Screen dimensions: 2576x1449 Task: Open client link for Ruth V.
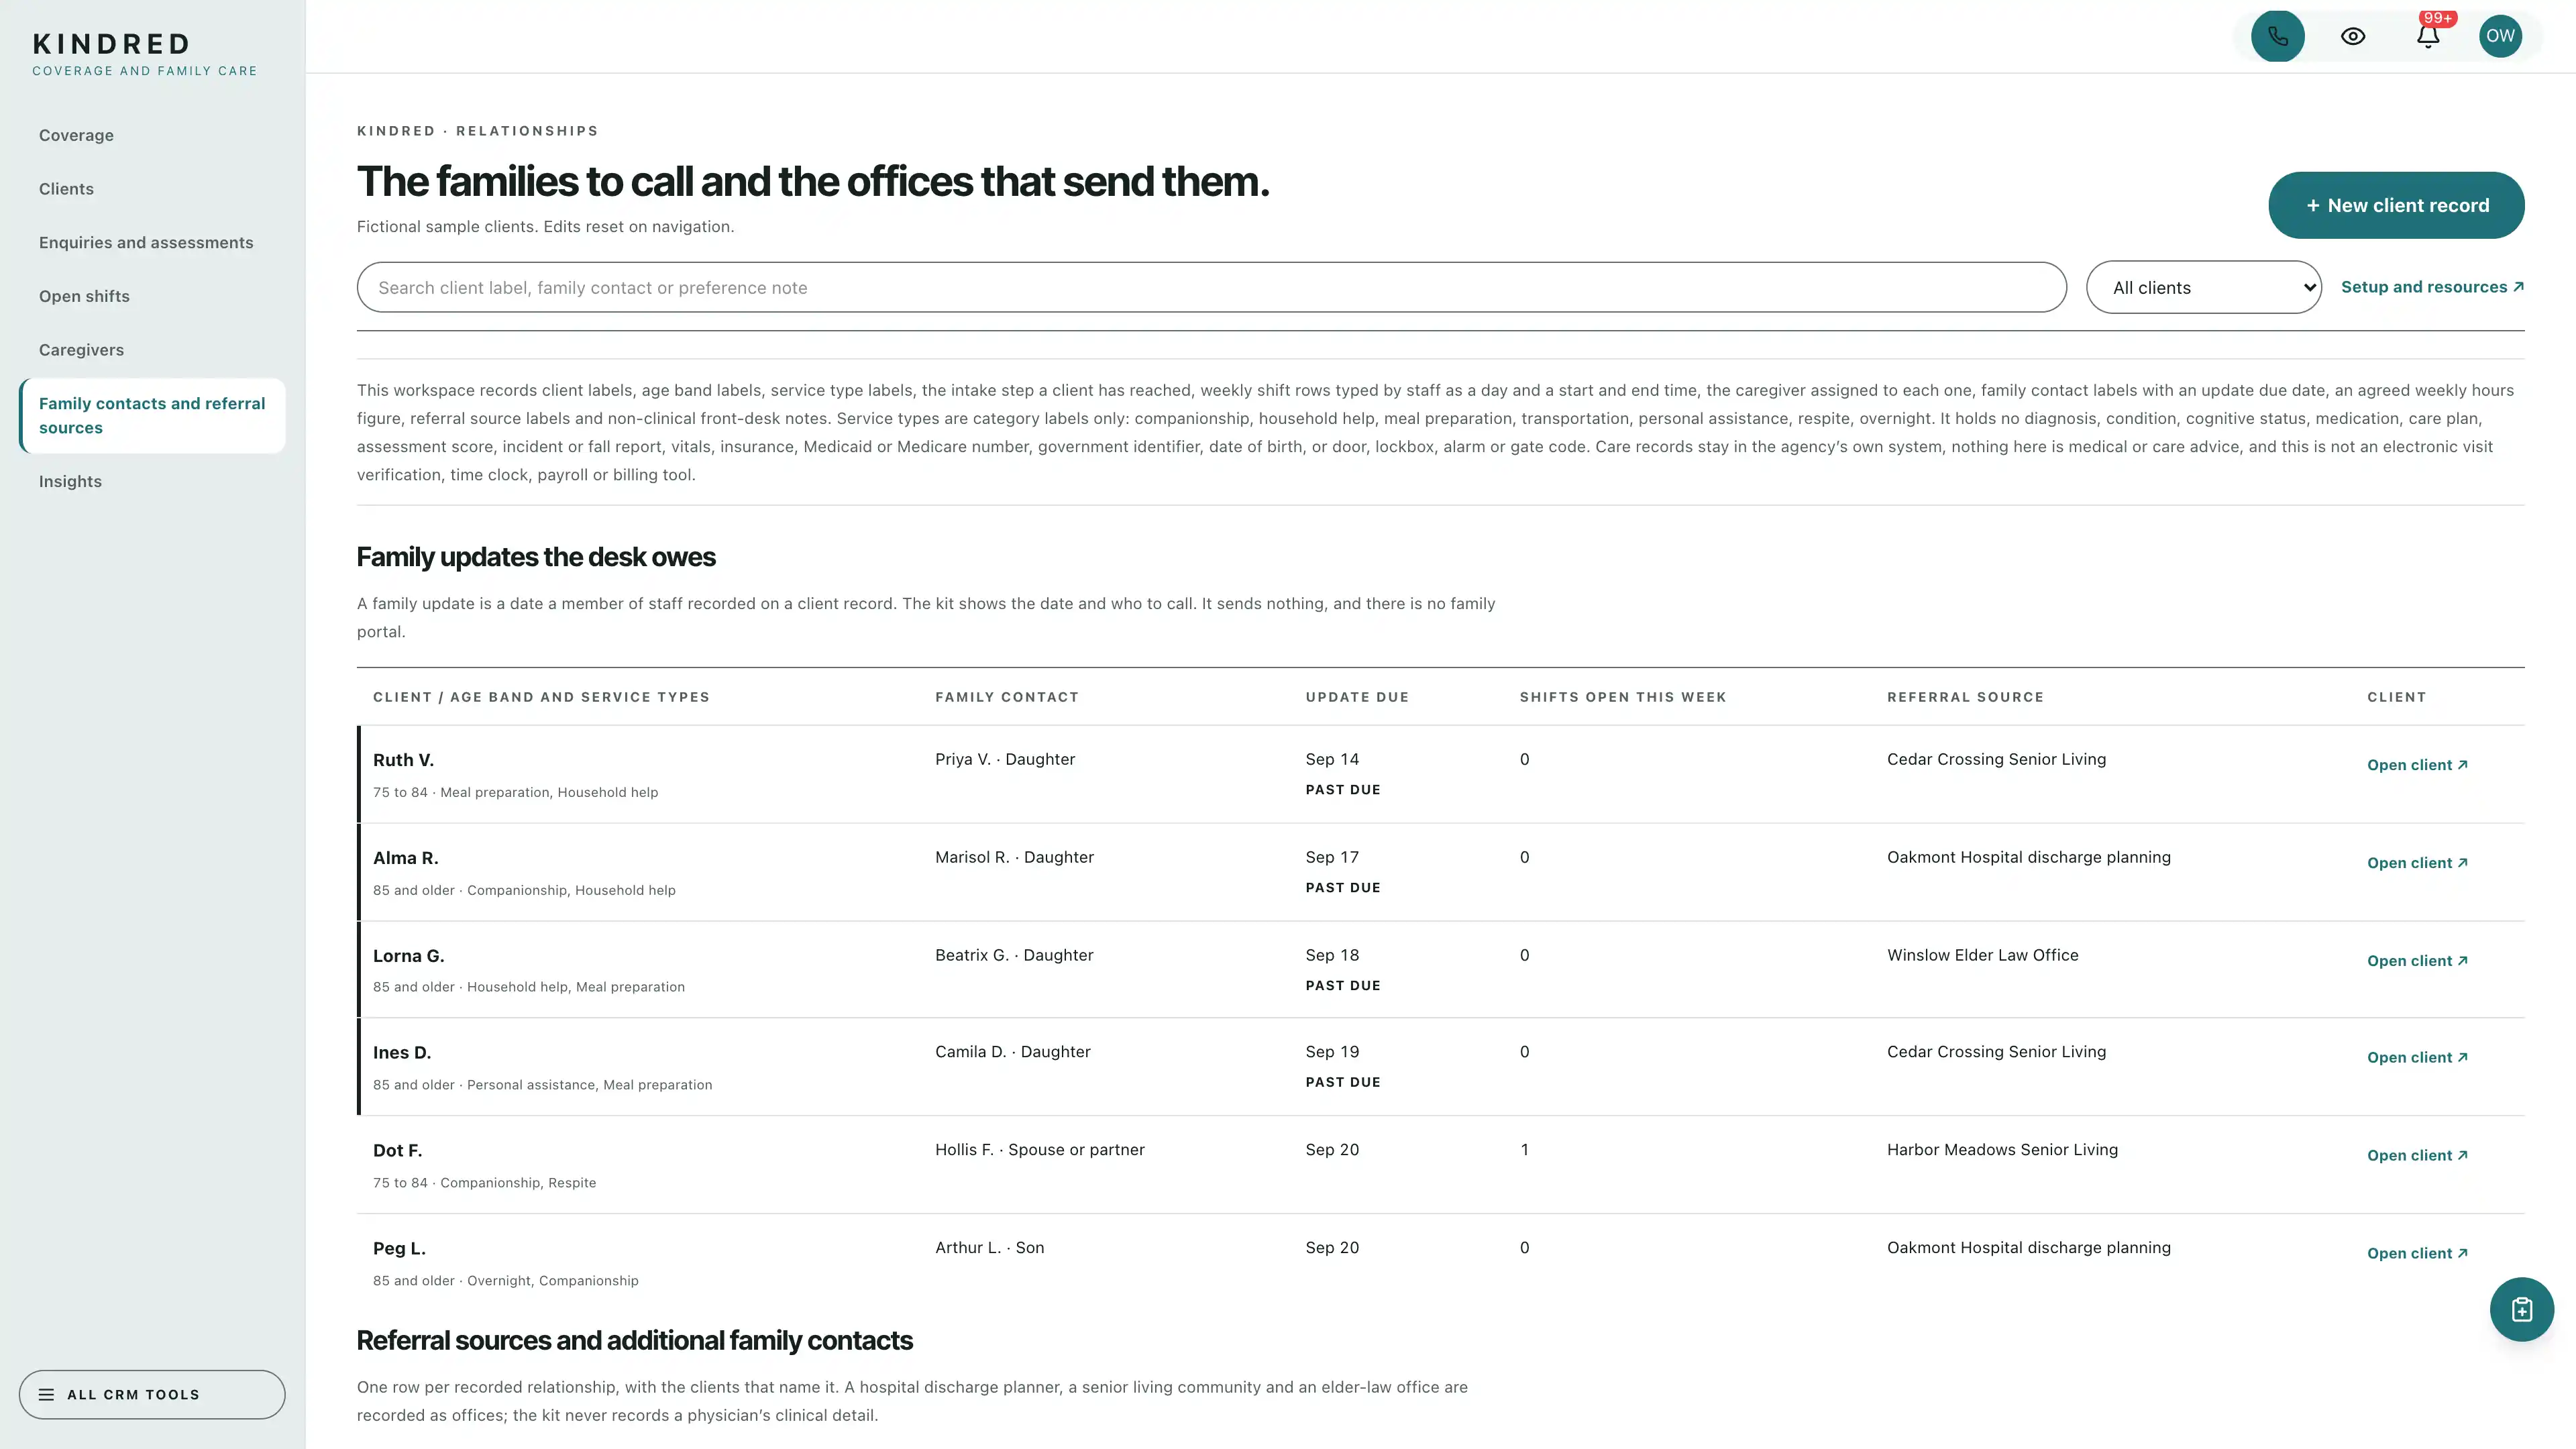2417,765
